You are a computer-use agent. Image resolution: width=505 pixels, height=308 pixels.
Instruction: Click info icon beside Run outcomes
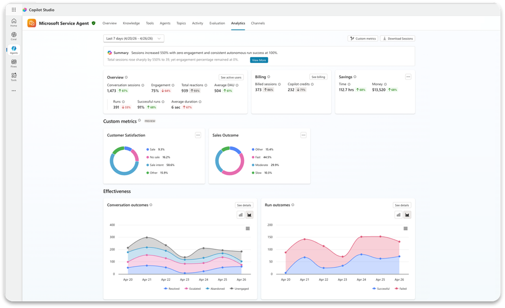click(x=293, y=204)
